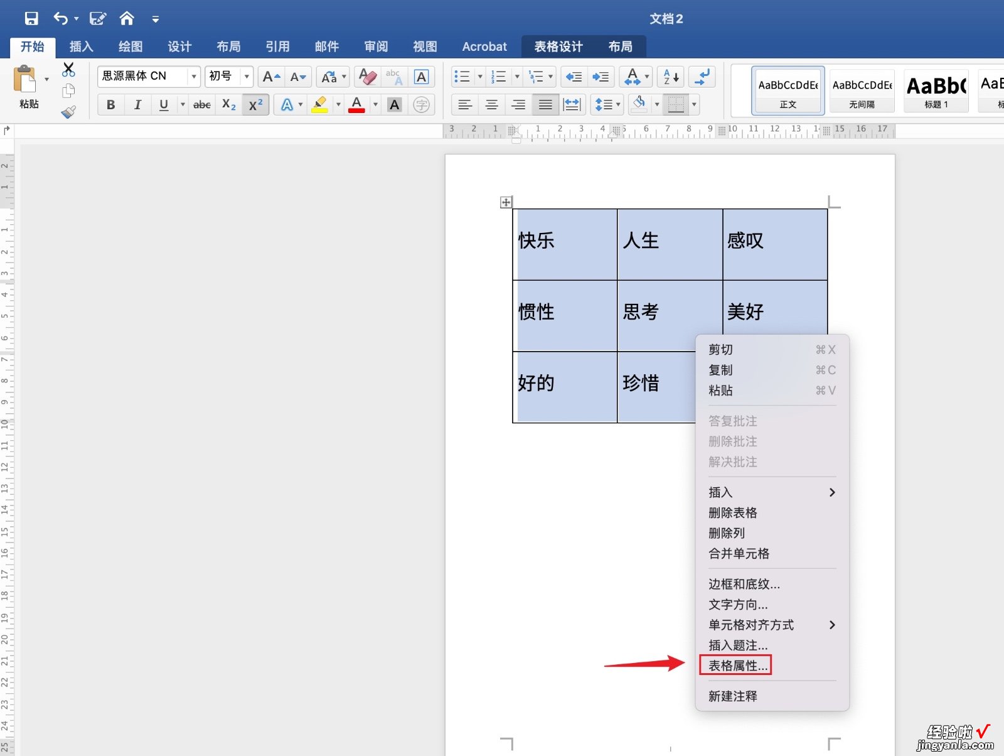Clear all formatting eraser icon
The height and width of the screenshot is (756, 1004).
[368, 77]
